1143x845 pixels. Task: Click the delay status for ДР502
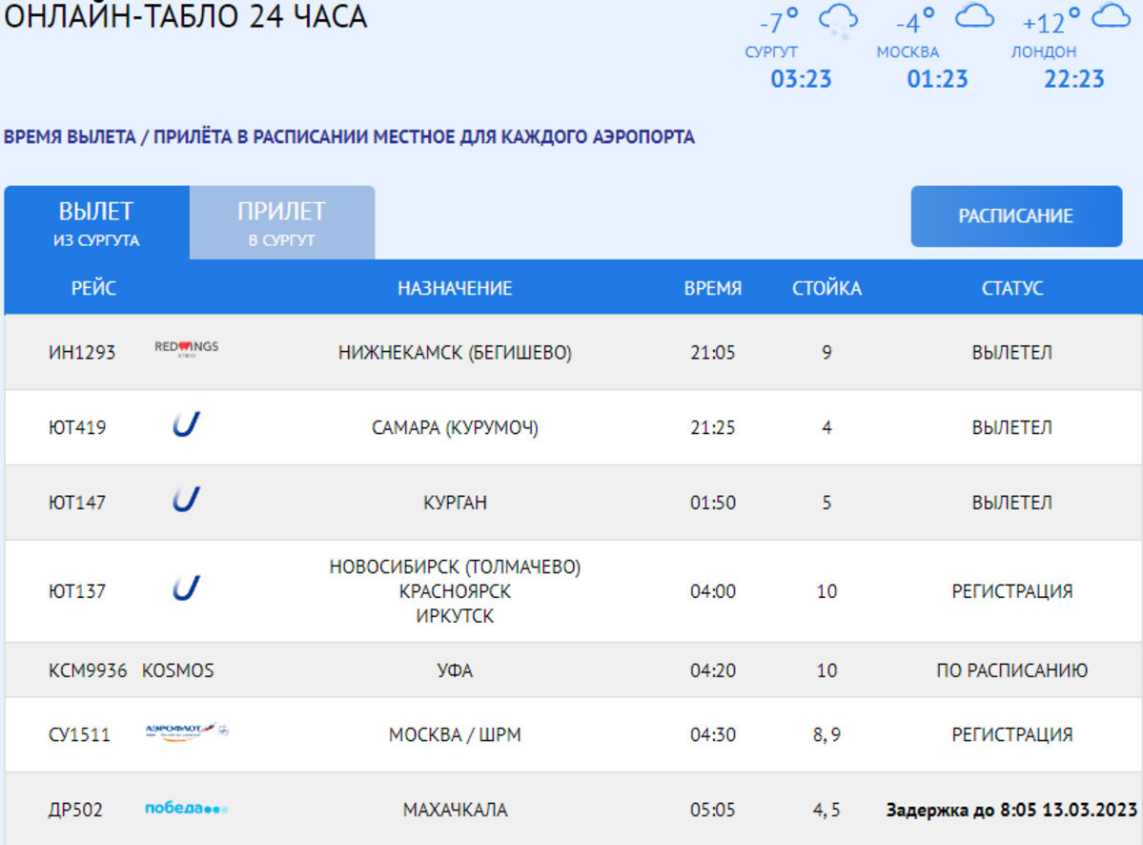pos(1011,811)
